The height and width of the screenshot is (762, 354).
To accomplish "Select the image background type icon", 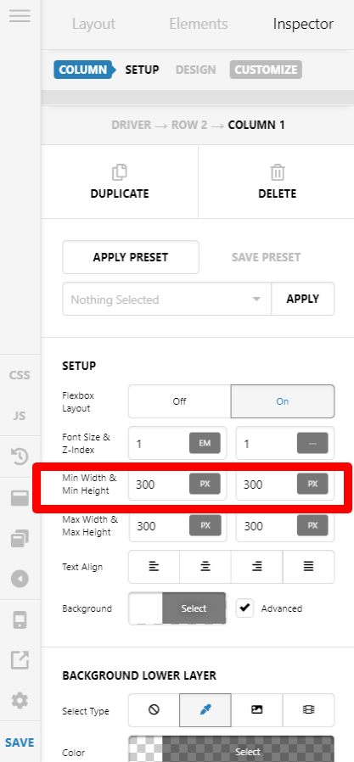I will pos(256,710).
